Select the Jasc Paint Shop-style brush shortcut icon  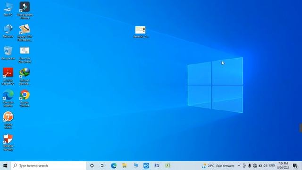(25, 33)
